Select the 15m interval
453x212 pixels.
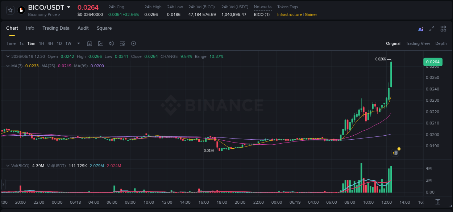31,43
